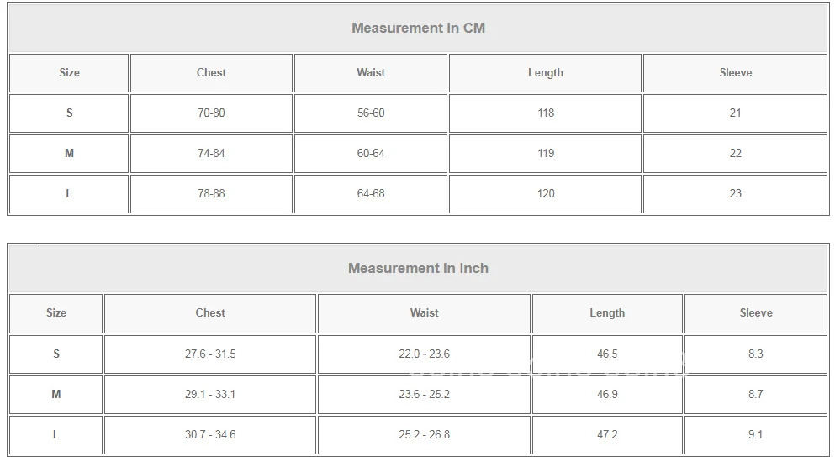The image size is (835, 462).
Task: Select the 56-60 waist cell
Action: pos(371,113)
